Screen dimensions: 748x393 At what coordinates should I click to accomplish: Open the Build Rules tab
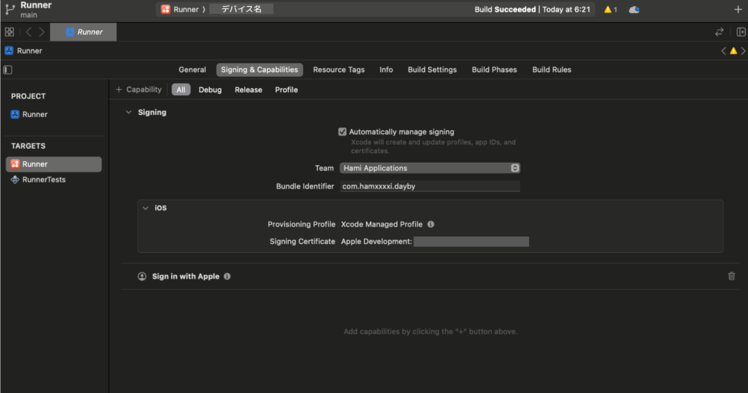(x=551, y=70)
